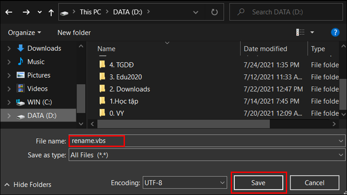
Task: Click the Videos film icon
Action: [x=20, y=88]
